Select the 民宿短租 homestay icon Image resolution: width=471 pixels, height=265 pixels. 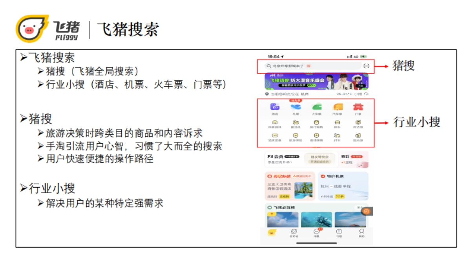pyautogui.click(x=275, y=123)
